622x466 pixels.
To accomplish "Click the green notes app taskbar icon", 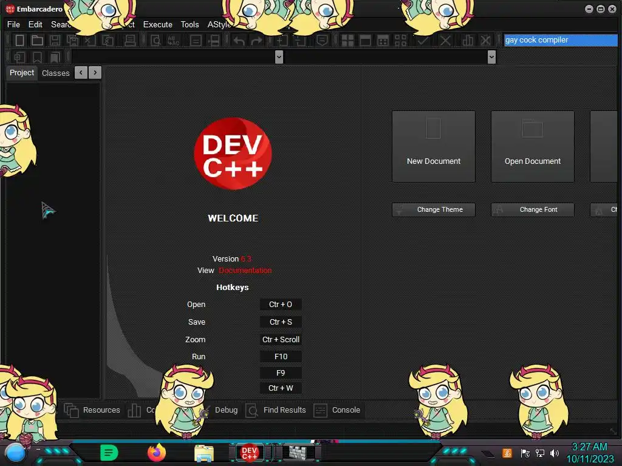I will [109, 453].
